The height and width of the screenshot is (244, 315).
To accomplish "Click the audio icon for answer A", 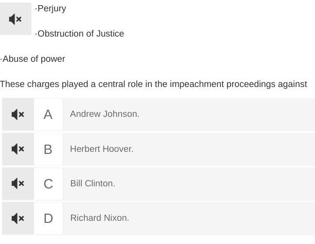I will pyautogui.click(x=17, y=114).
